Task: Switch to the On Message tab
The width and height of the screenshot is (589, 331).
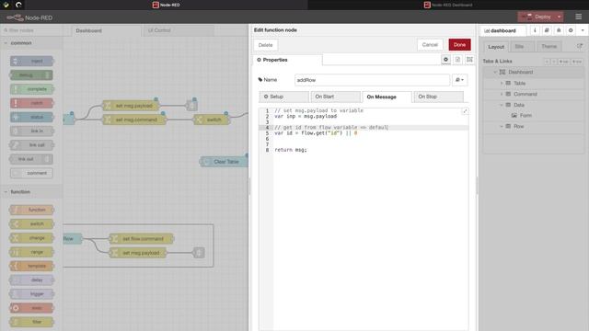Action: click(387, 97)
